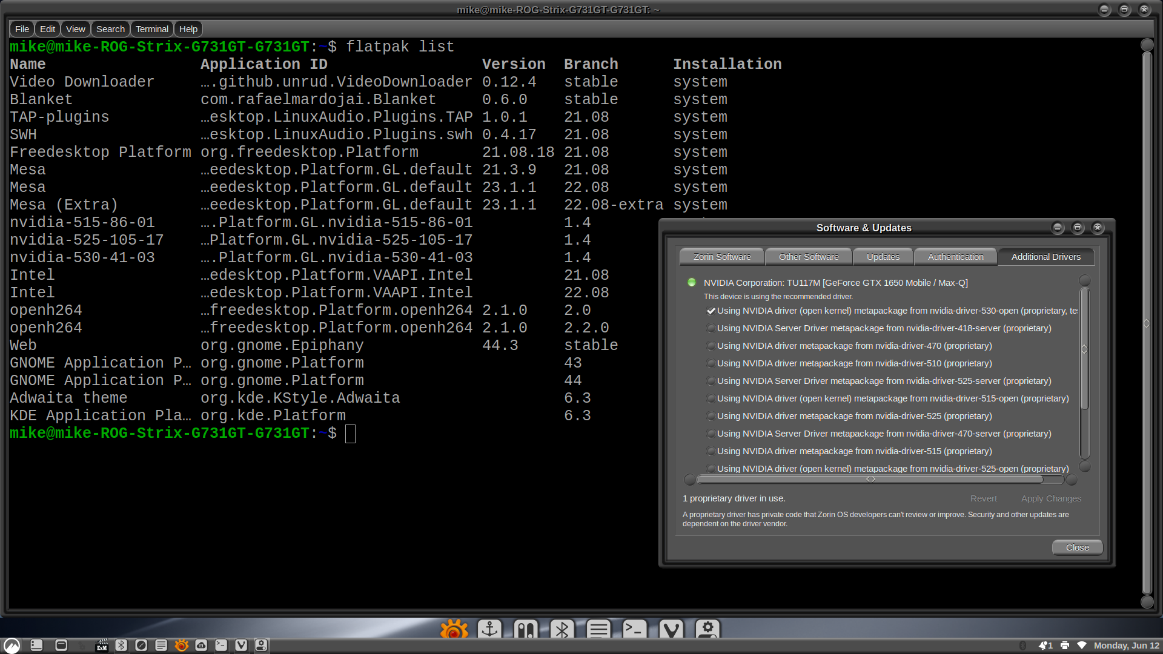Click the Revert button
This screenshot has width=1163, height=654.
pos(984,498)
